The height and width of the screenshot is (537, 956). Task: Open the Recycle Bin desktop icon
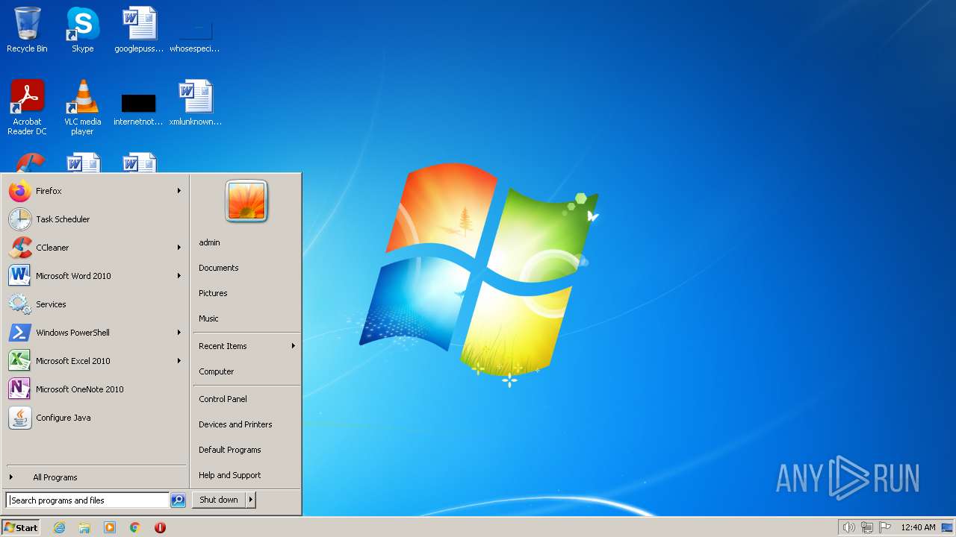click(x=27, y=30)
